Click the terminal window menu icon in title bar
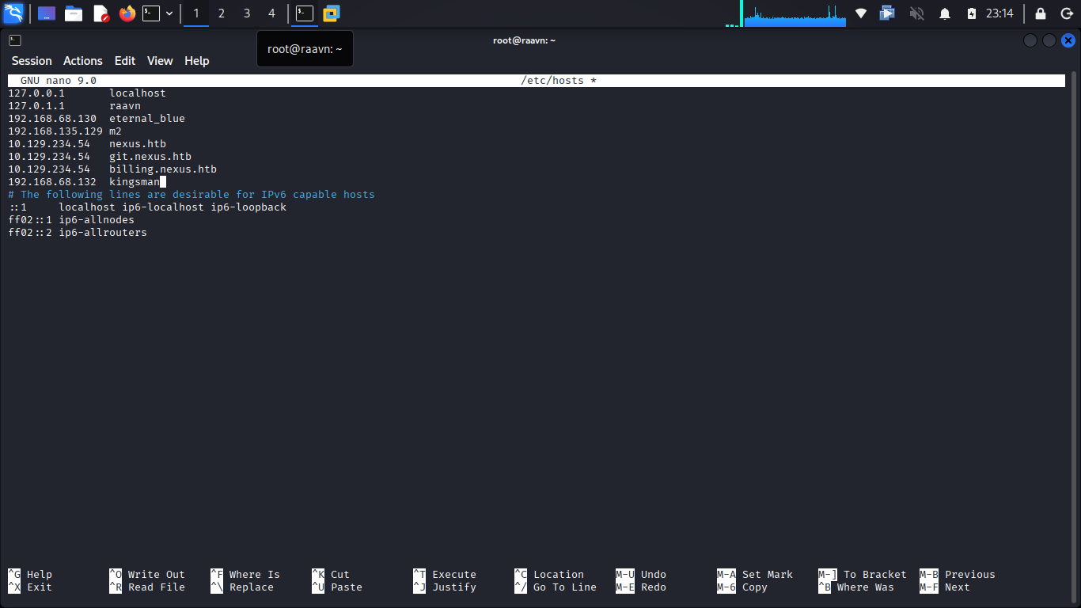1081x608 pixels. (15, 40)
